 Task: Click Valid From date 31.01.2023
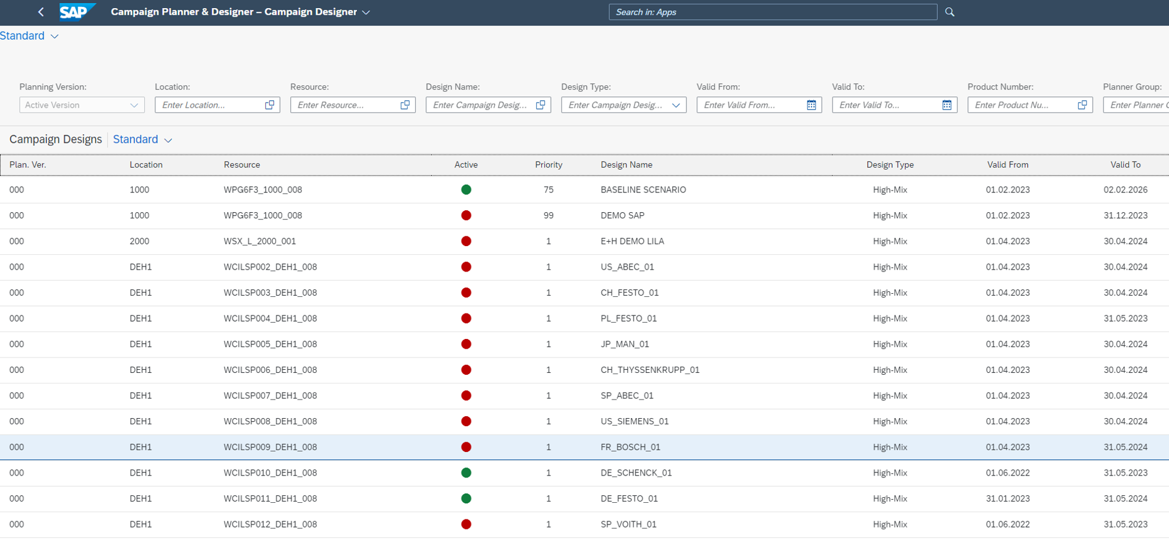[x=1008, y=498]
